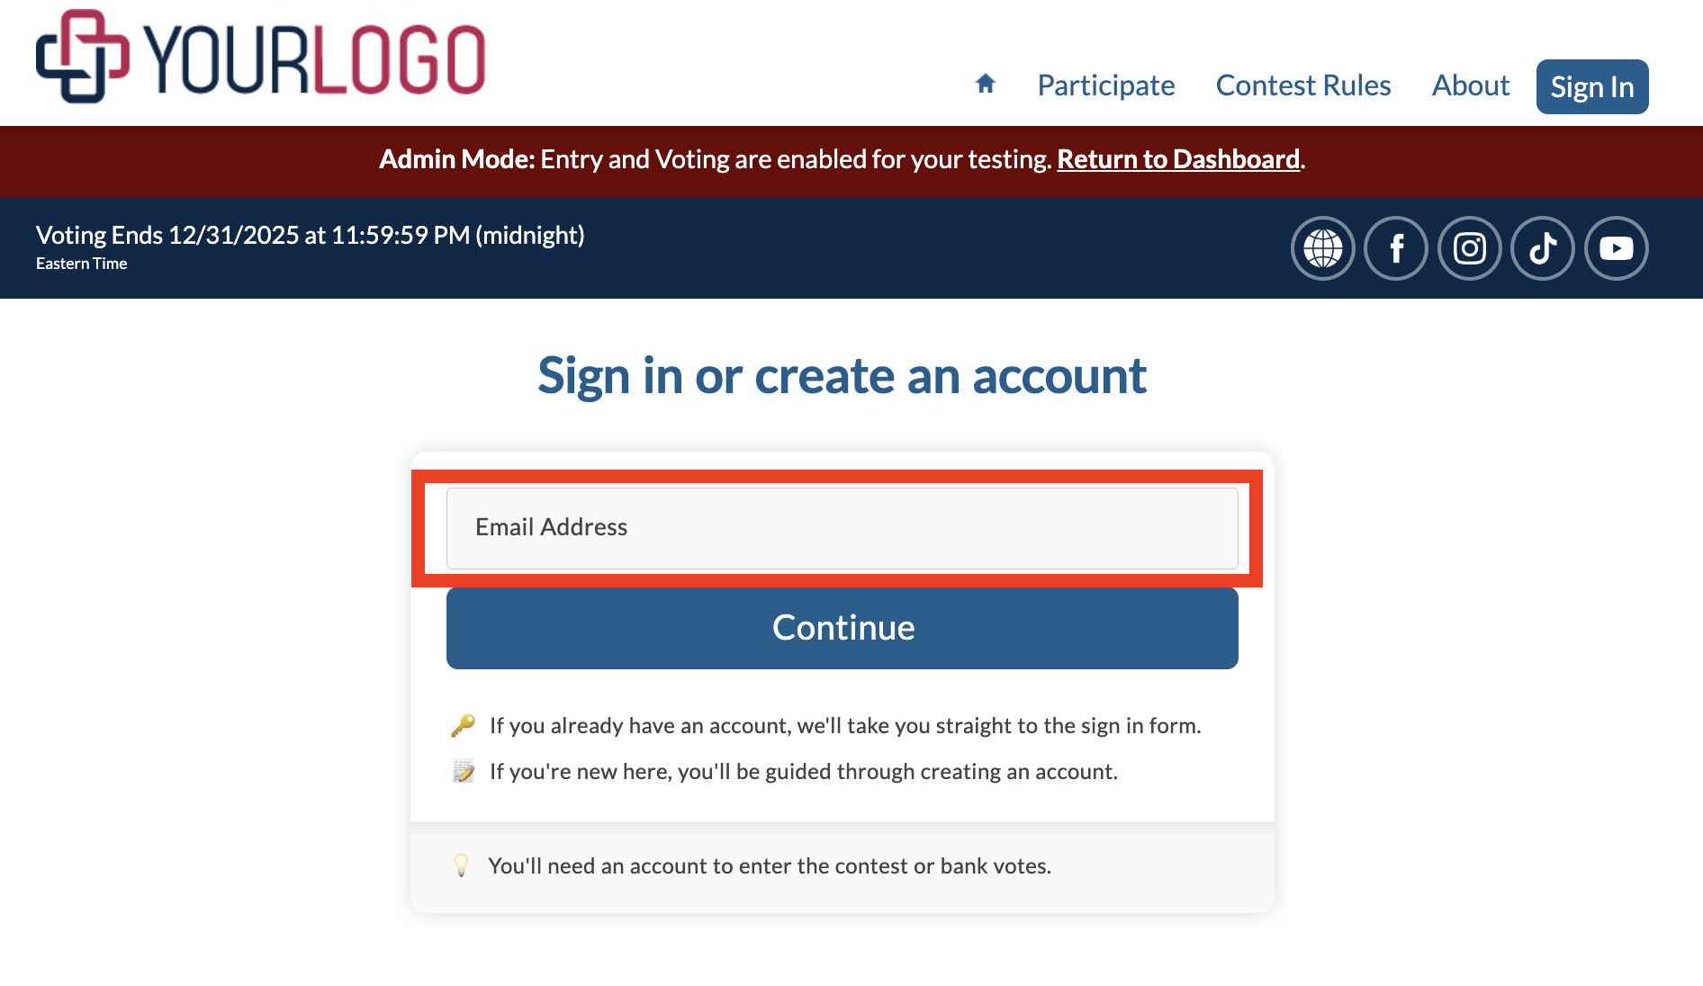Go to Contest Rules page
Image resolution: width=1703 pixels, height=986 pixels.
(1302, 85)
